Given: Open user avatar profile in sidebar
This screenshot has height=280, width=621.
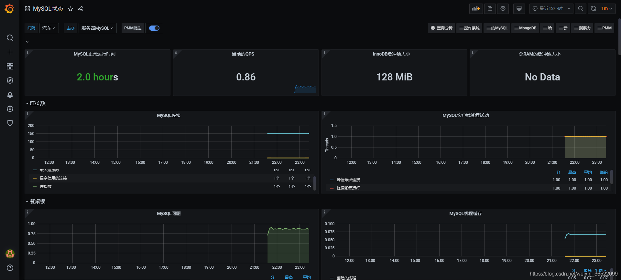Looking at the screenshot, I should coord(10,254).
